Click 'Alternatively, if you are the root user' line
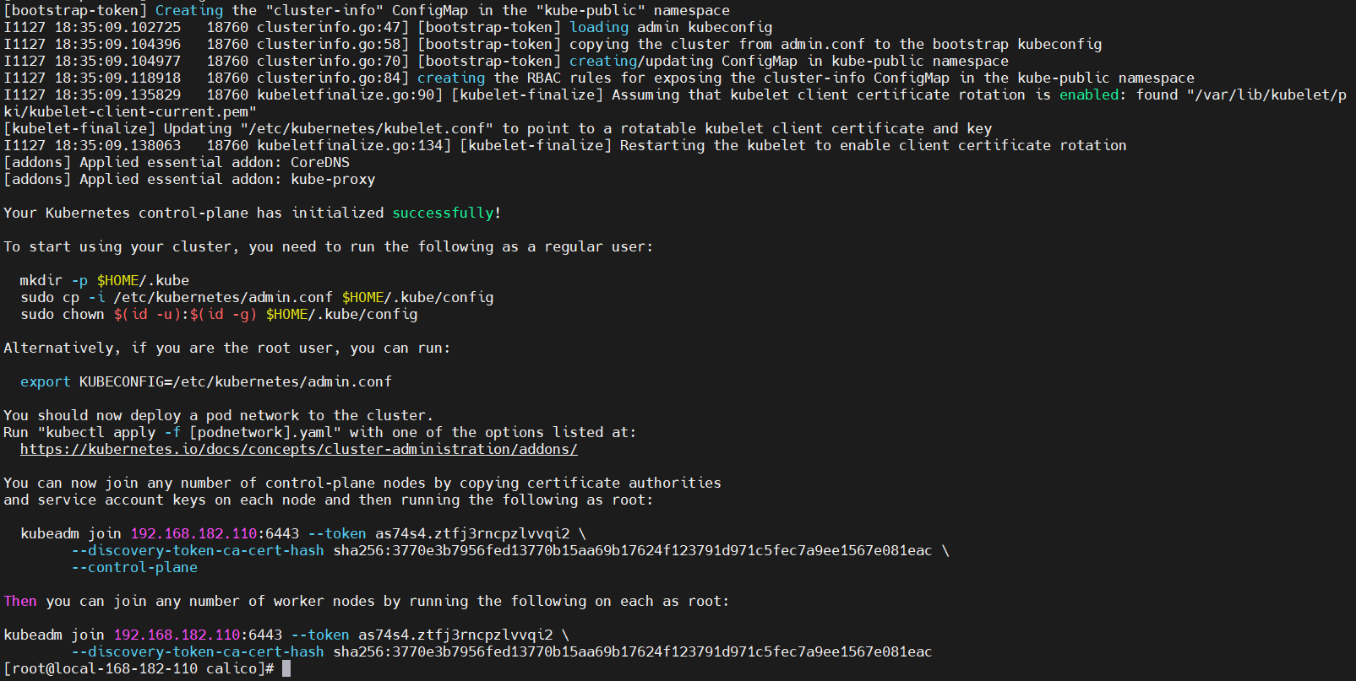Image resolution: width=1356 pixels, height=681 pixels. [x=227, y=348]
